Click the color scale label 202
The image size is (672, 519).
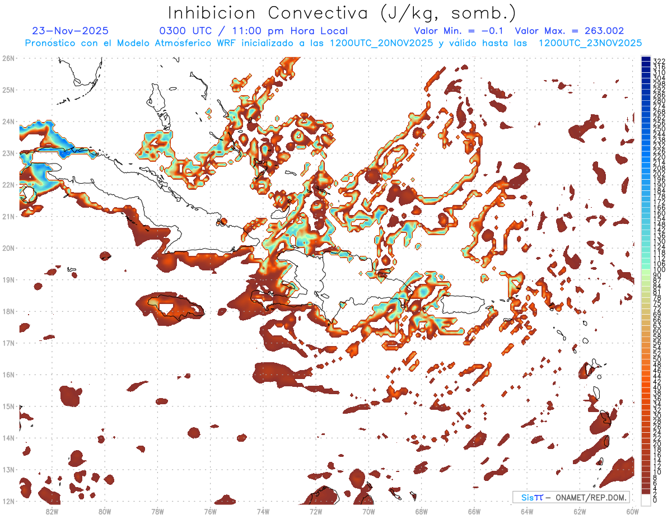point(659,174)
